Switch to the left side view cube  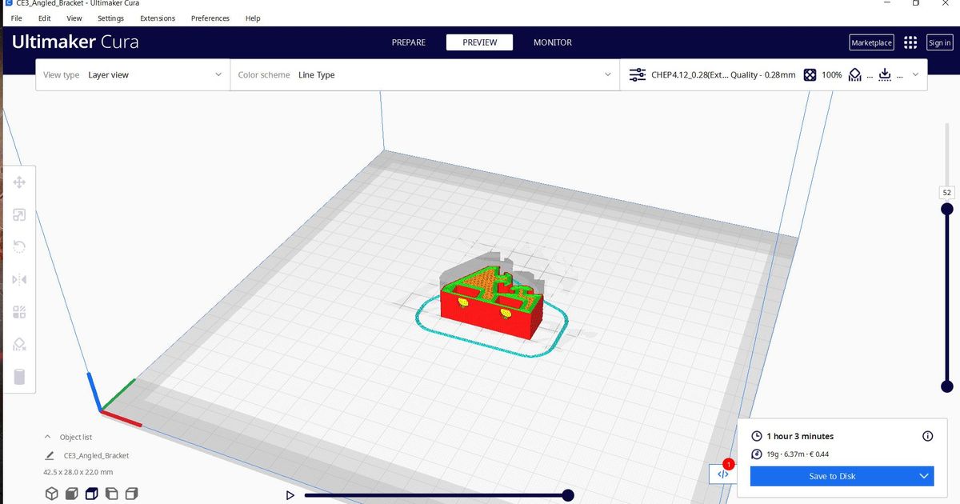(x=111, y=494)
